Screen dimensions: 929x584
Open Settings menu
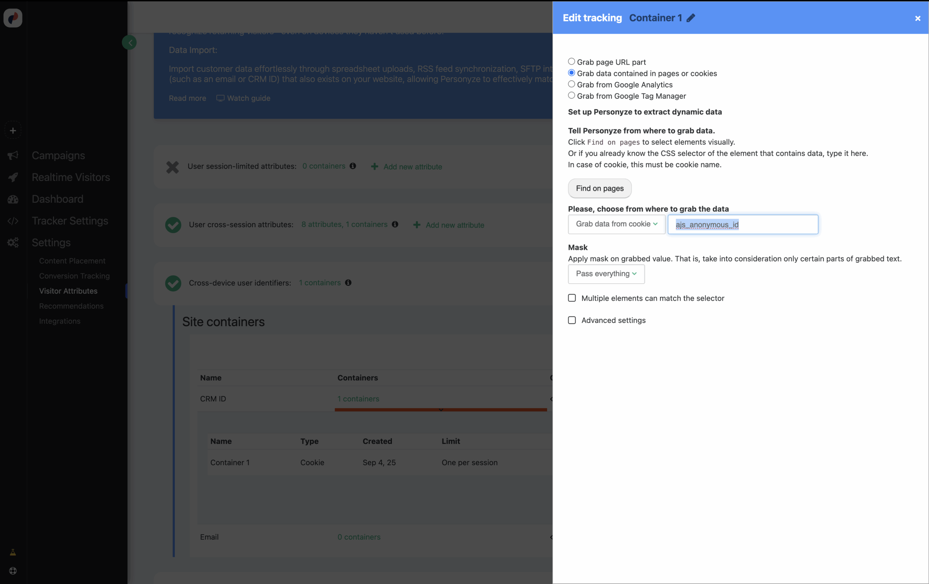(x=51, y=243)
